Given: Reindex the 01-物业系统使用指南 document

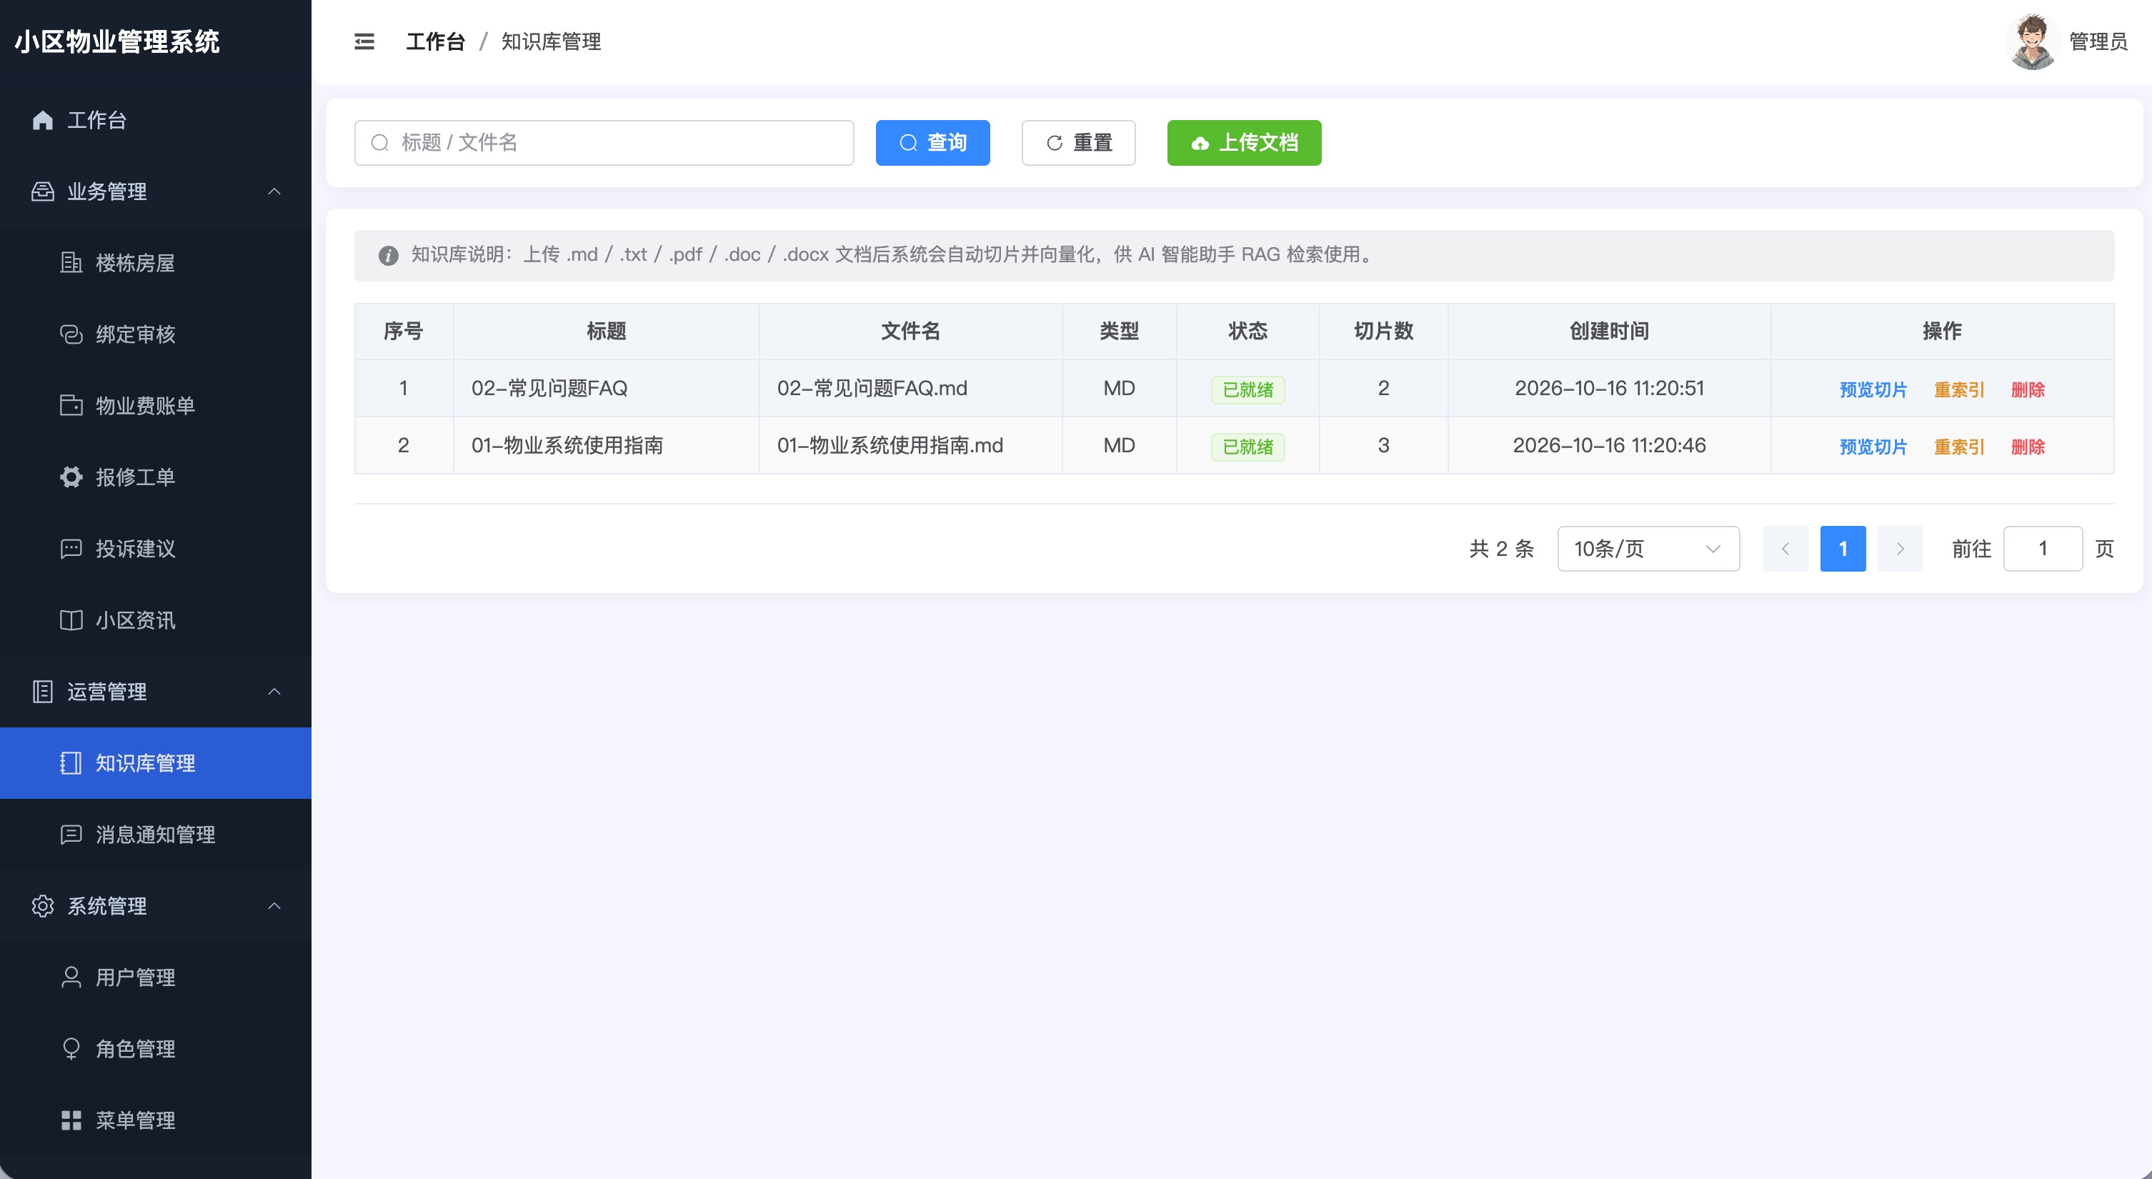Looking at the screenshot, I should pos(1958,446).
